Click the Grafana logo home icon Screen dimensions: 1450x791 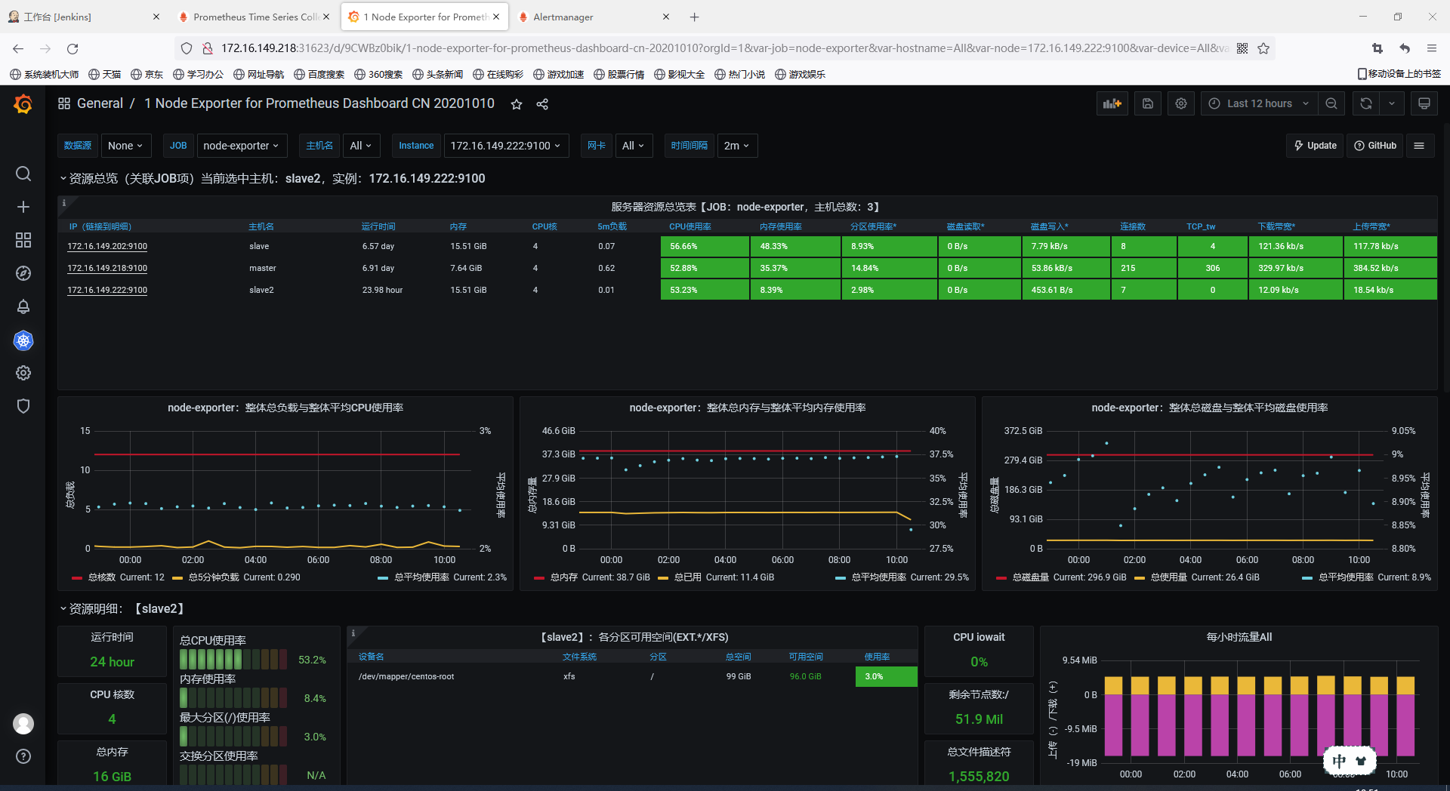pos(23,104)
